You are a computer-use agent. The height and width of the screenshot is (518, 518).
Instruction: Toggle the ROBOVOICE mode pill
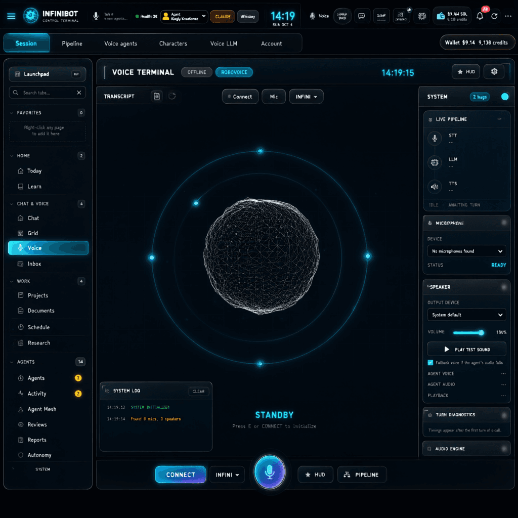tap(234, 72)
